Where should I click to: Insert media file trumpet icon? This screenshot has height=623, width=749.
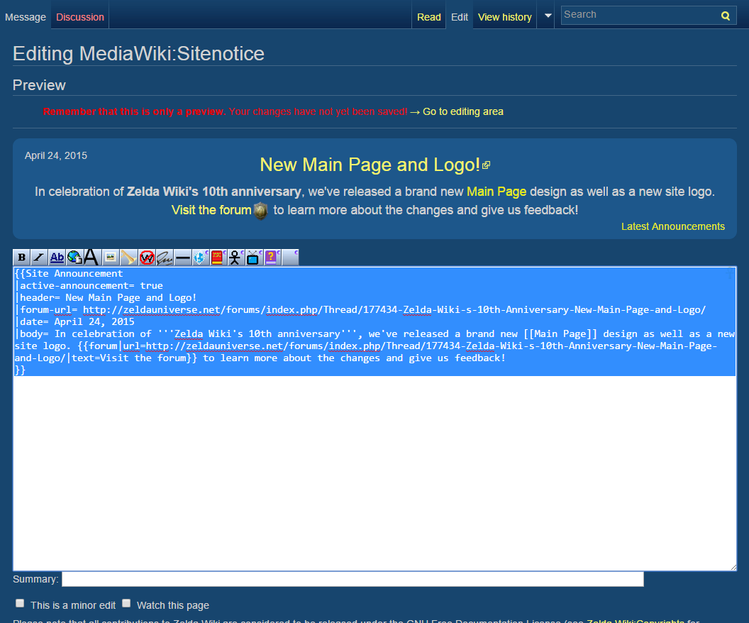click(x=128, y=258)
